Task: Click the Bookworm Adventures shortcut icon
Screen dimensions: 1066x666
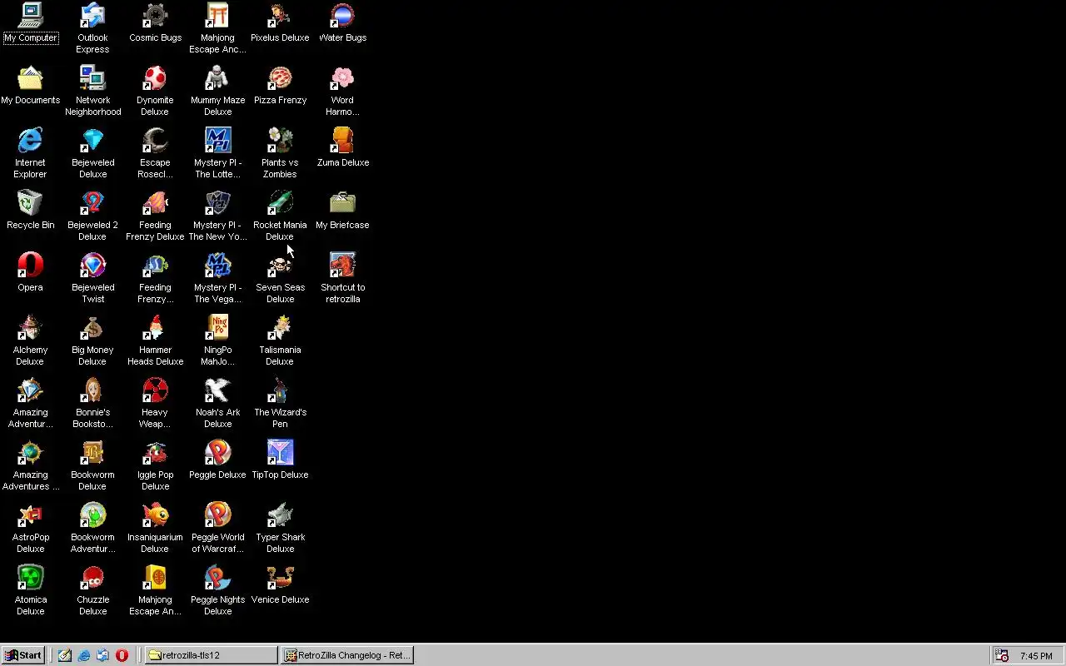Action: (x=92, y=515)
